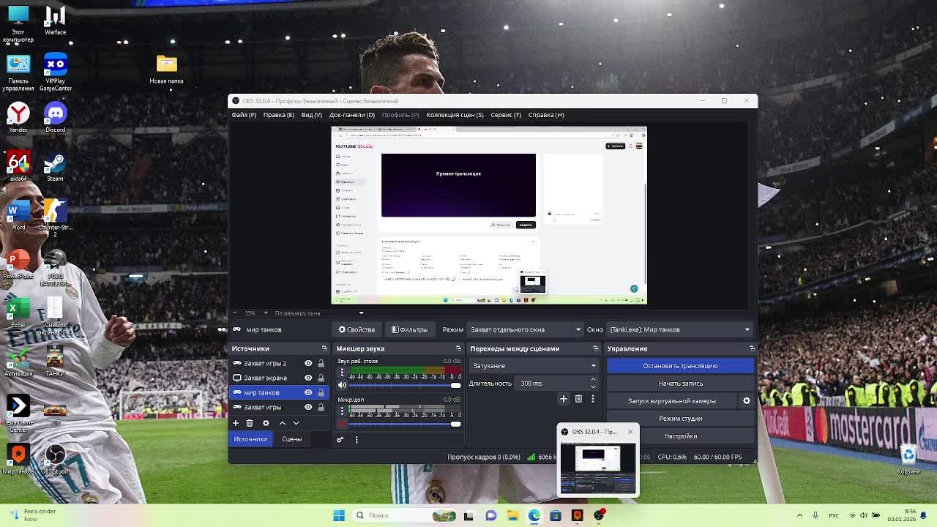Open the Файл menu
This screenshot has height=527, width=937.
click(244, 115)
